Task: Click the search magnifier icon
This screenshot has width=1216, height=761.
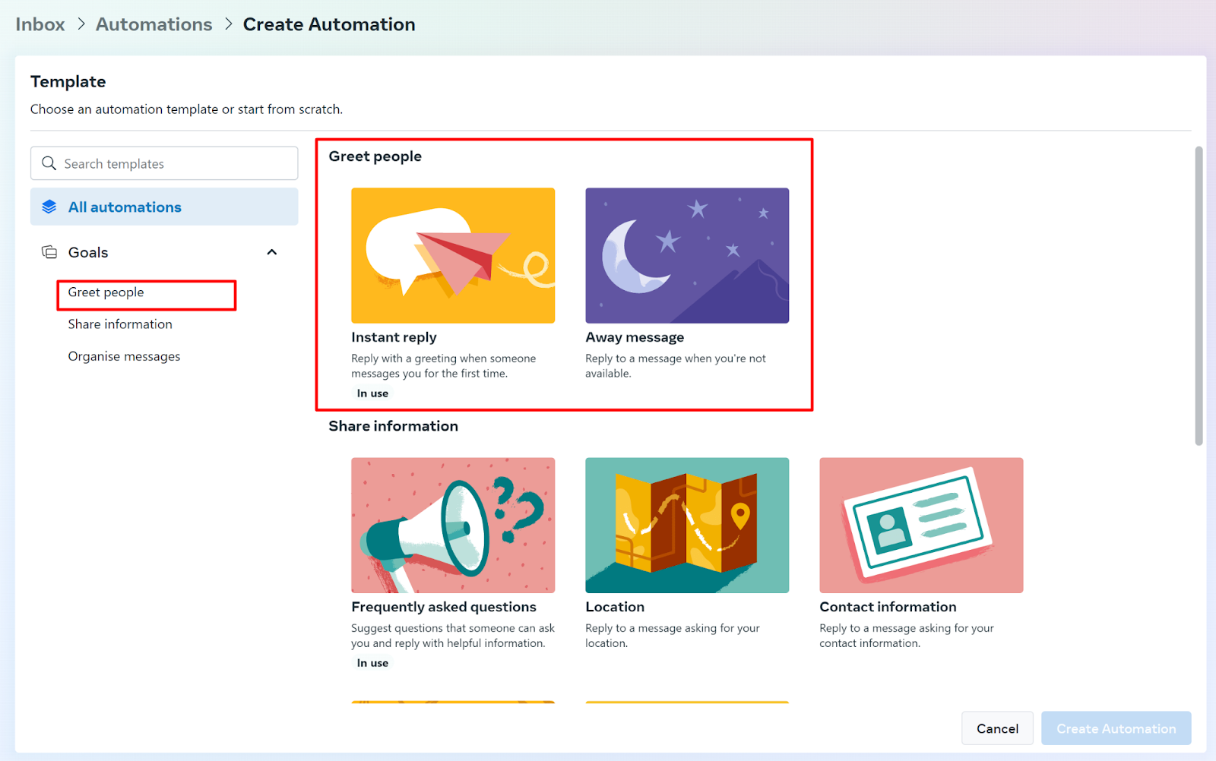Action: [x=49, y=163]
